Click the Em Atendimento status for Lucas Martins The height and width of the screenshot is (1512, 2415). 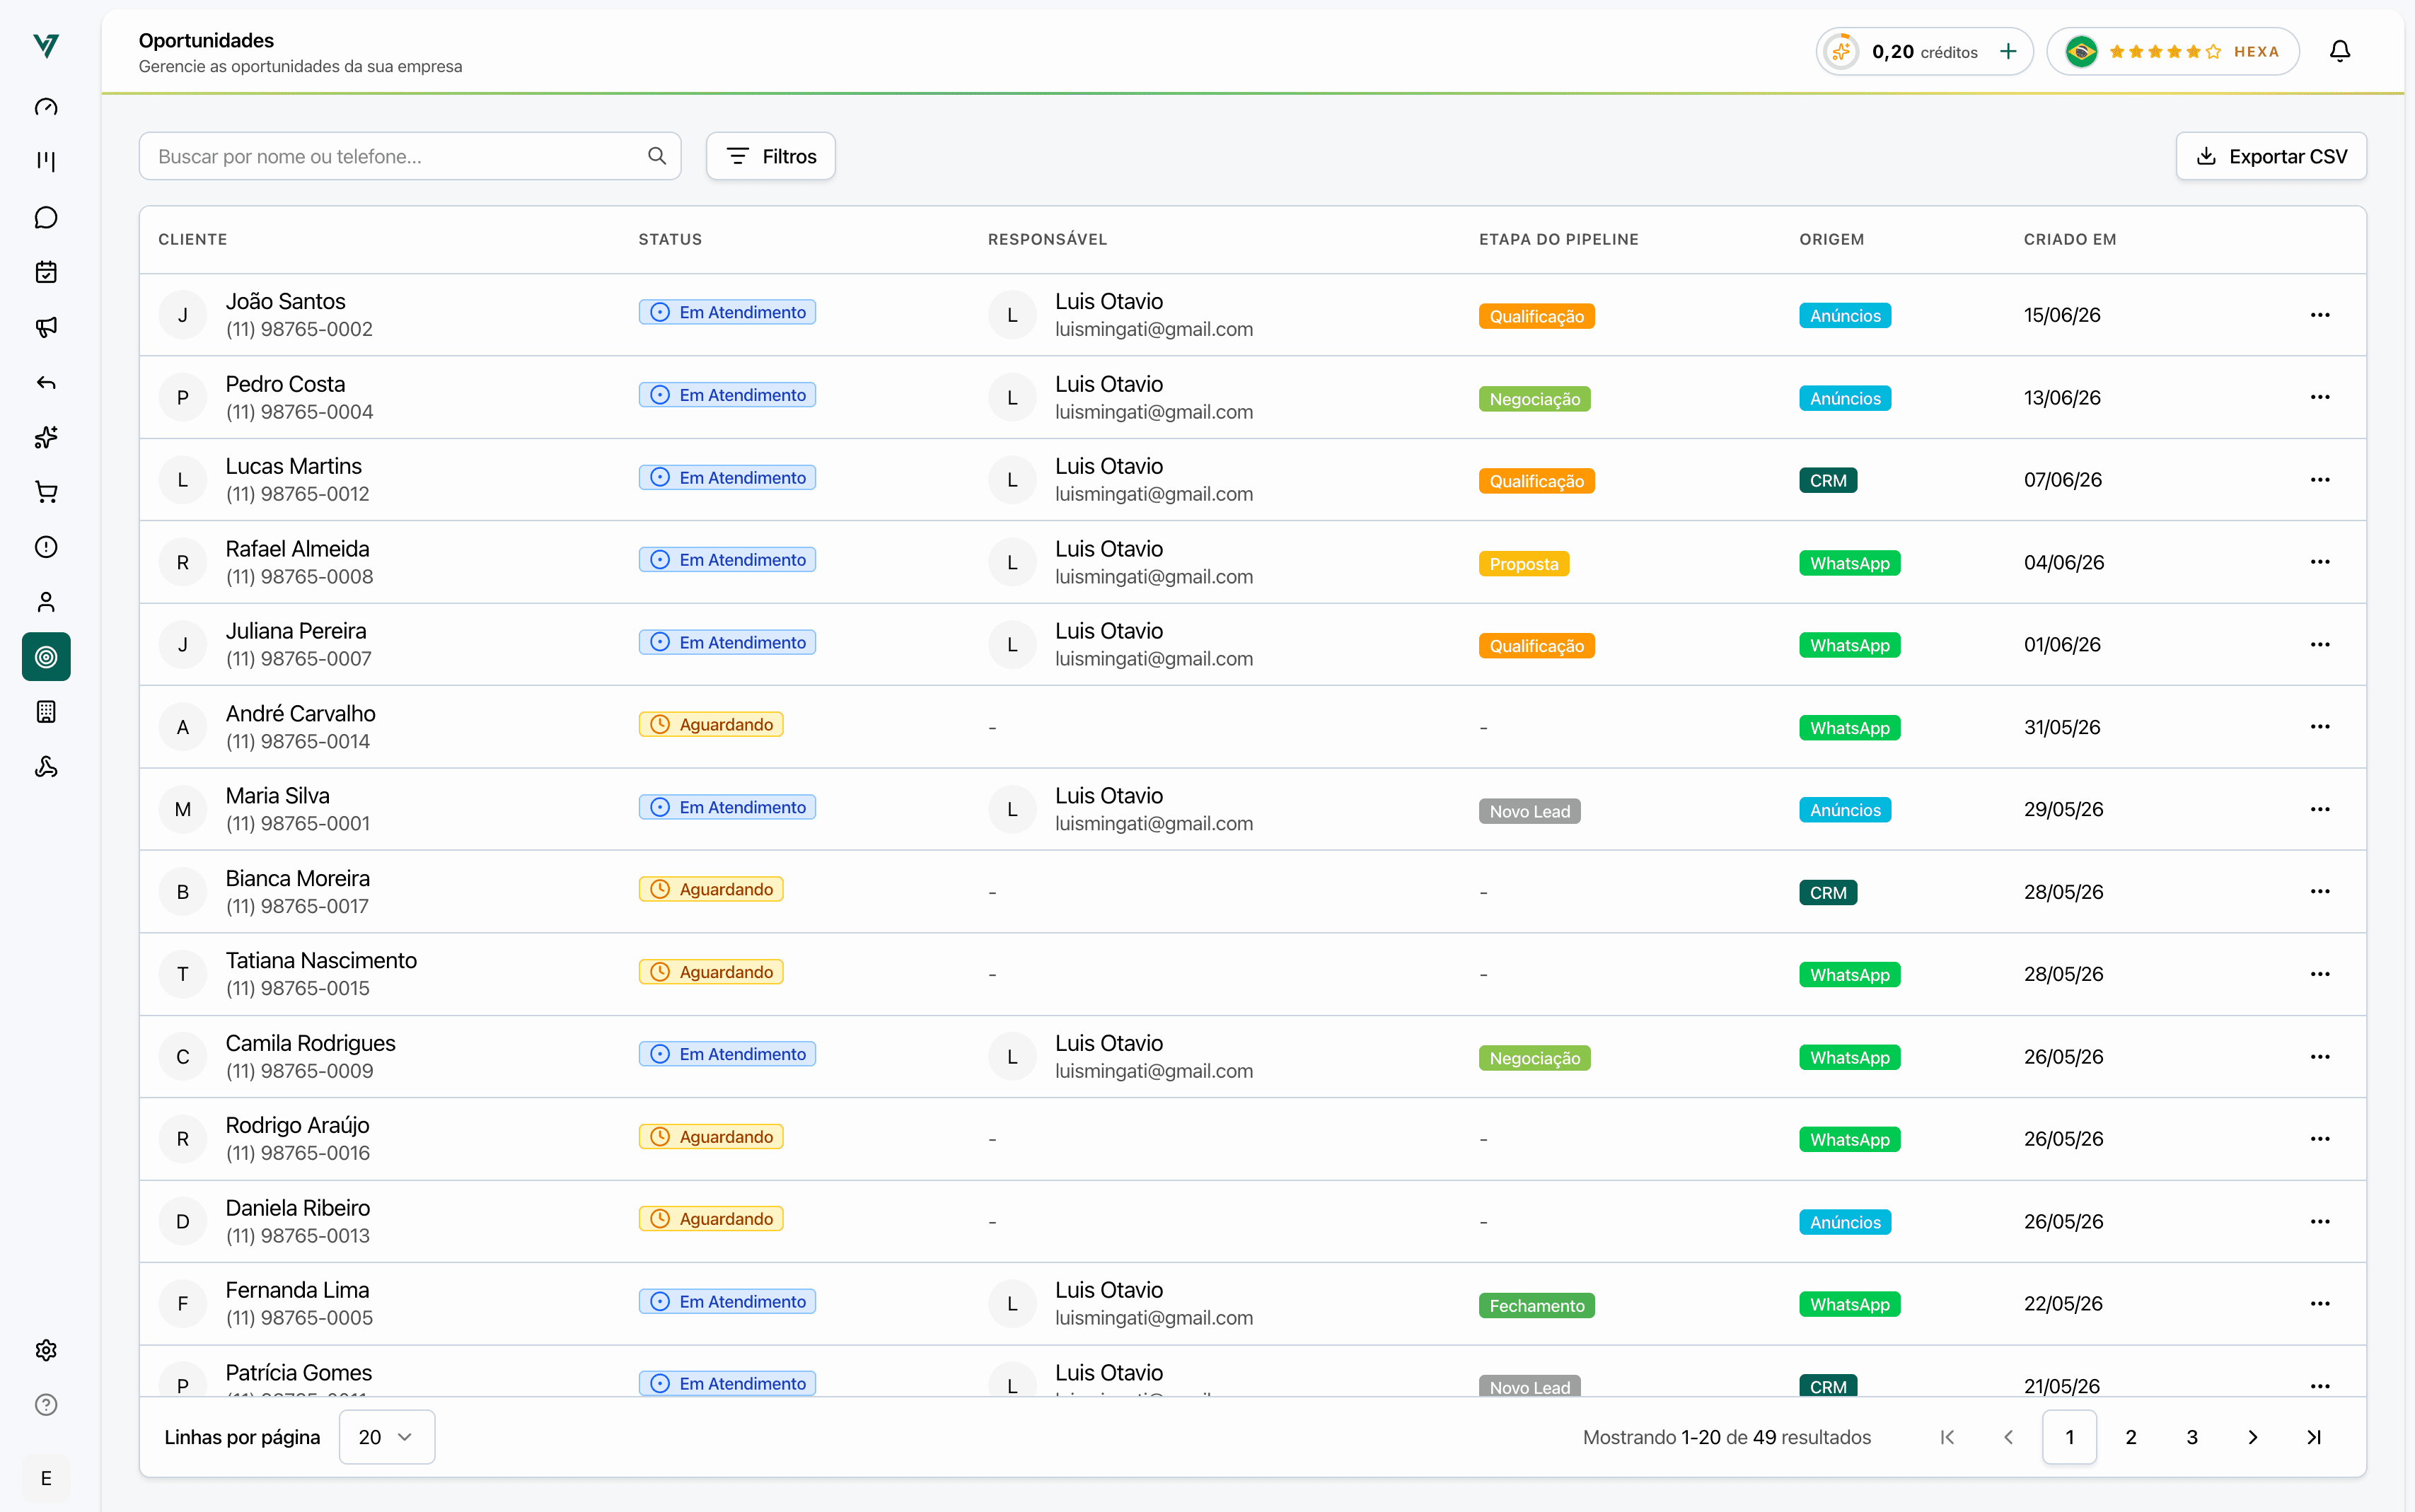click(x=727, y=478)
